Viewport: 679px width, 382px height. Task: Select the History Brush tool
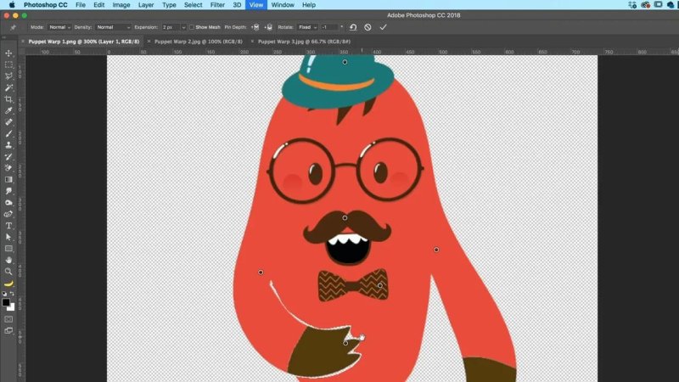pos(8,157)
